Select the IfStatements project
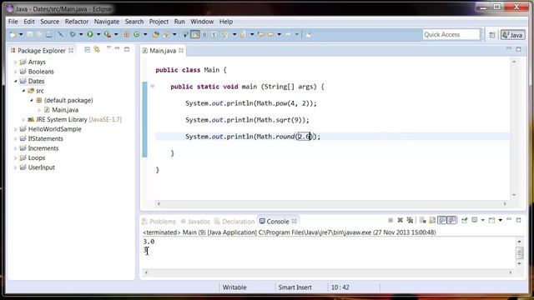This screenshot has height=300, width=534. tap(45, 138)
